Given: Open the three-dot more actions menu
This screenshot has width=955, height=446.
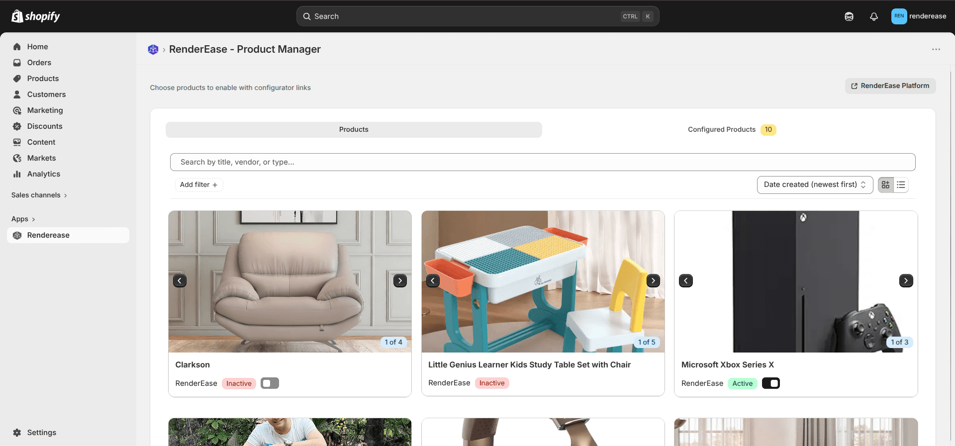Looking at the screenshot, I should click(936, 49).
